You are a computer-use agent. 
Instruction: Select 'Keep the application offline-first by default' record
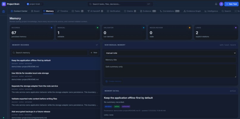55,64
